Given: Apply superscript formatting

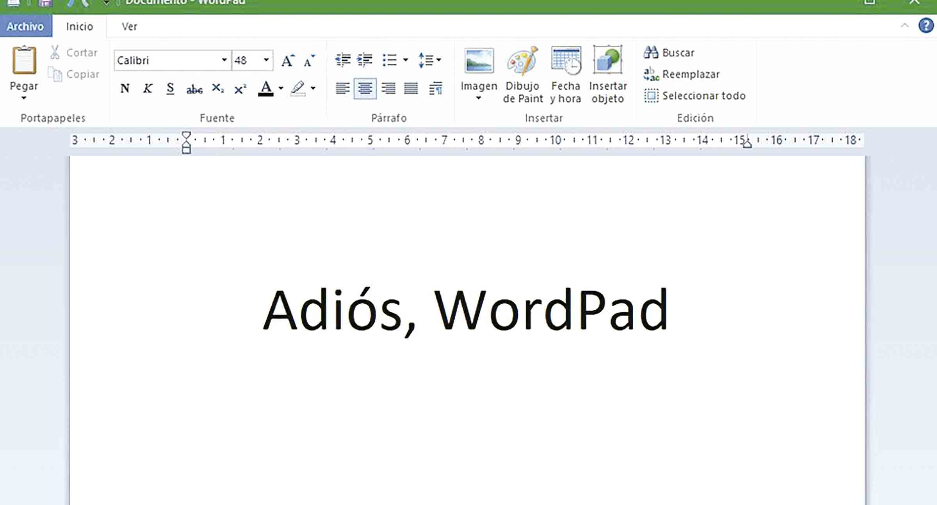Looking at the screenshot, I should coord(240,88).
